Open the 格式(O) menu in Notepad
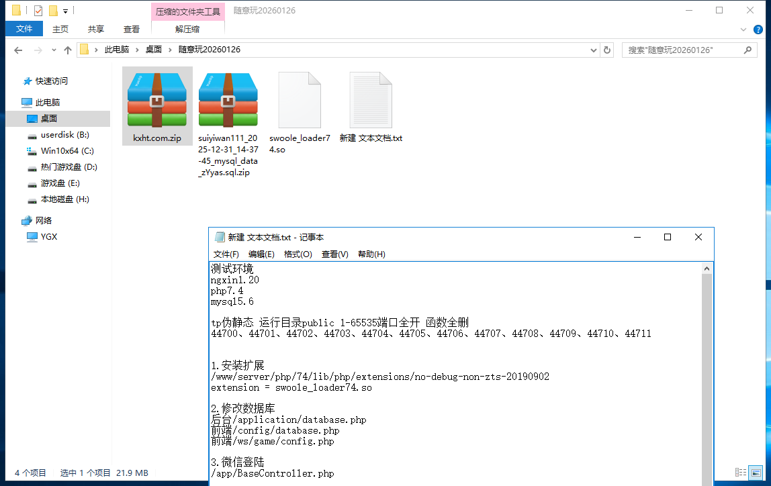771x486 pixels. (x=298, y=254)
